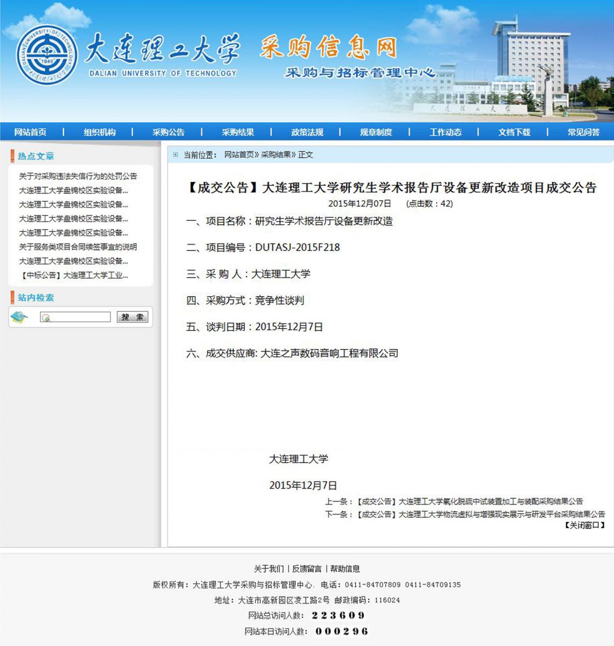Open 关于我们 footer link
Image resolution: width=614 pixels, height=646 pixels.
coord(269,569)
